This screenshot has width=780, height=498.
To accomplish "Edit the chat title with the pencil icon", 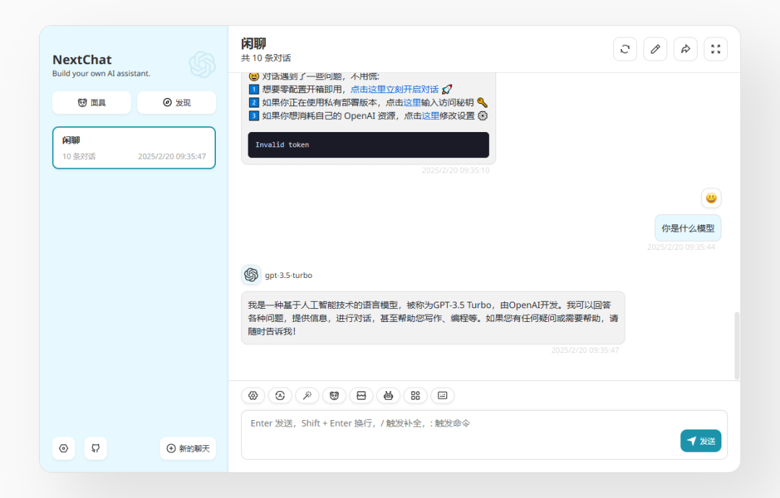I will 655,49.
